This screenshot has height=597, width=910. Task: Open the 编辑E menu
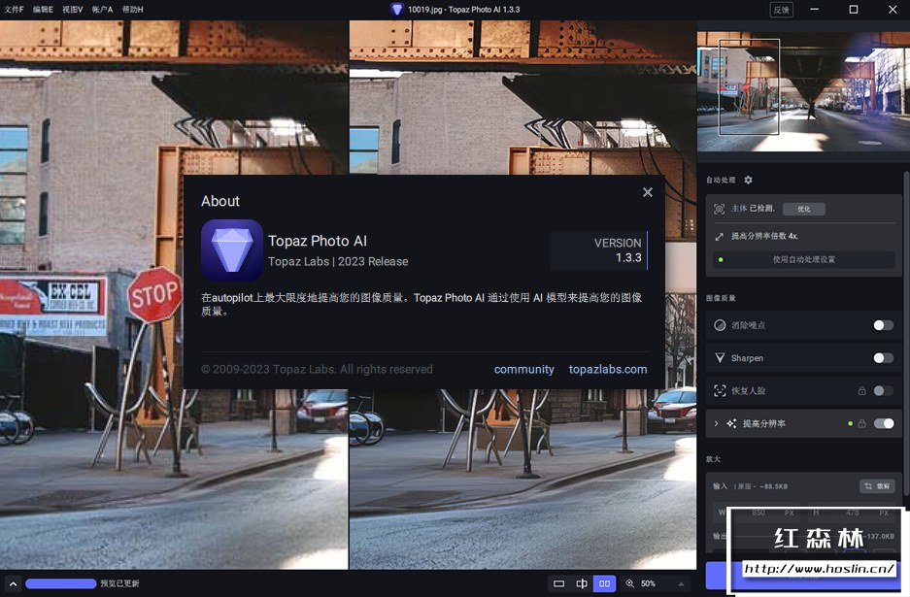click(43, 10)
